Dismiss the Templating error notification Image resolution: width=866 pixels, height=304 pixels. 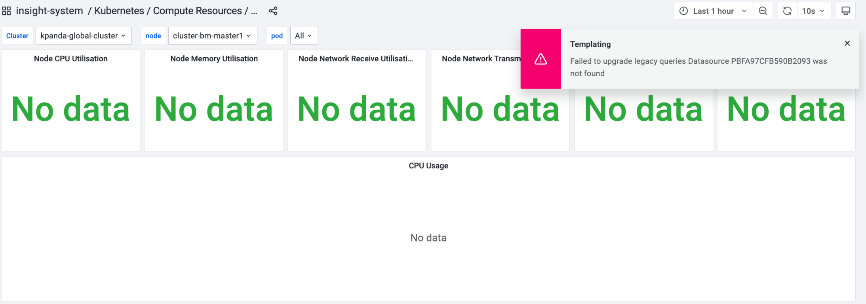click(847, 43)
